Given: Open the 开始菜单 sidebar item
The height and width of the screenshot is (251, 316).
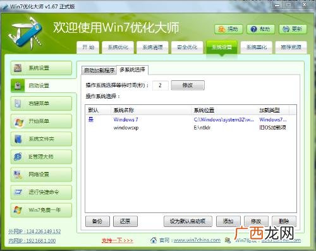Looking at the screenshot, I should 41,121.
